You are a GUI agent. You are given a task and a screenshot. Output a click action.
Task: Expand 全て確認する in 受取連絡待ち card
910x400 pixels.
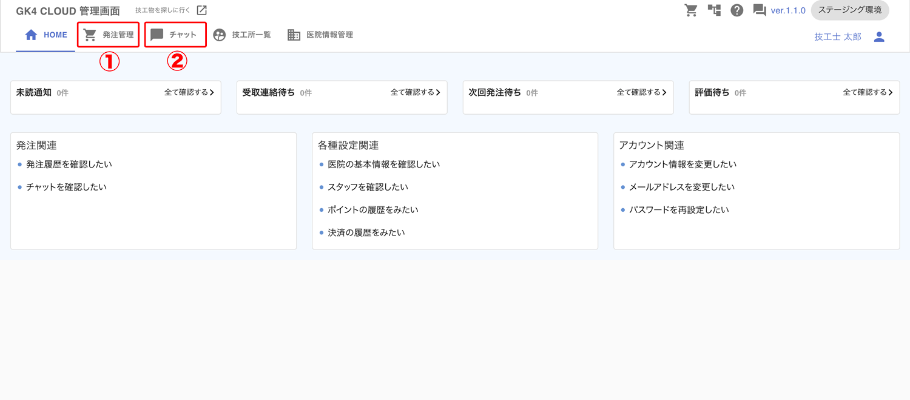[416, 93]
